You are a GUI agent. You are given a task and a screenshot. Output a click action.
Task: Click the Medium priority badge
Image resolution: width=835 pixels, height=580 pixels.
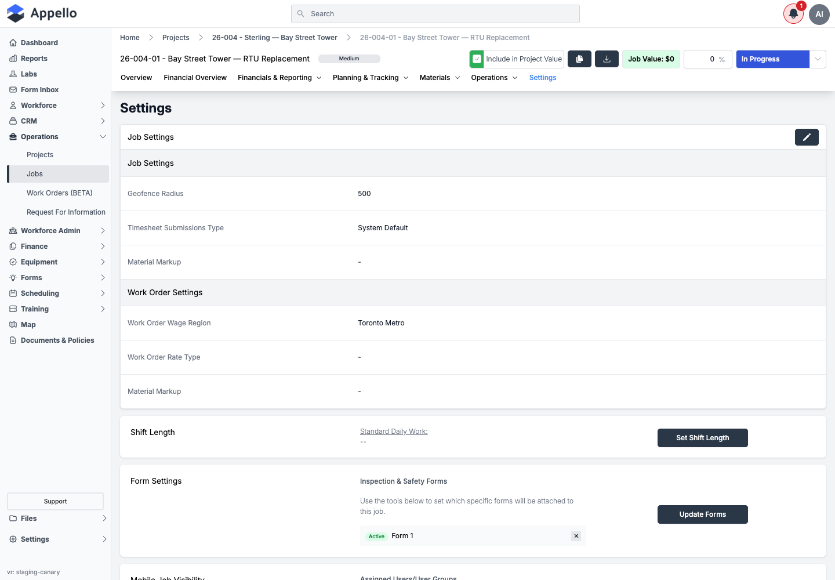click(349, 59)
